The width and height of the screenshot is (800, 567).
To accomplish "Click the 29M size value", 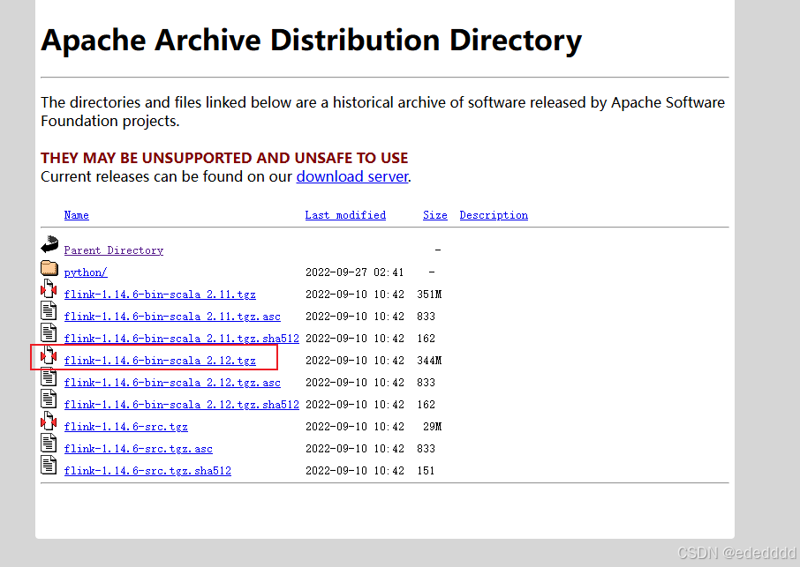I will (x=432, y=427).
